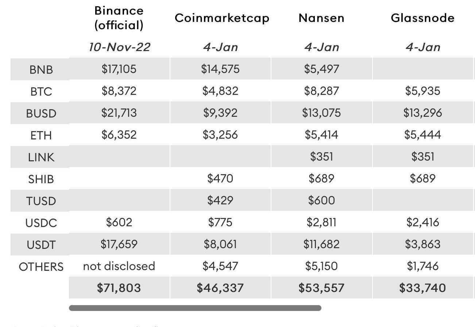Image resolution: width=475 pixels, height=327 pixels.
Task: Select the Nansen column header
Action: pyautogui.click(x=321, y=18)
